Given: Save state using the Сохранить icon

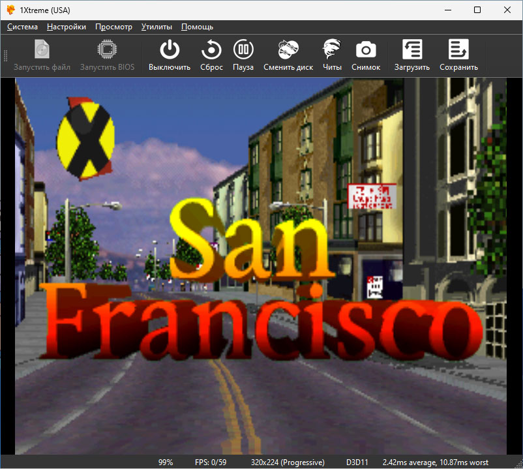Looking at the screenshot, I should point(458,50).
